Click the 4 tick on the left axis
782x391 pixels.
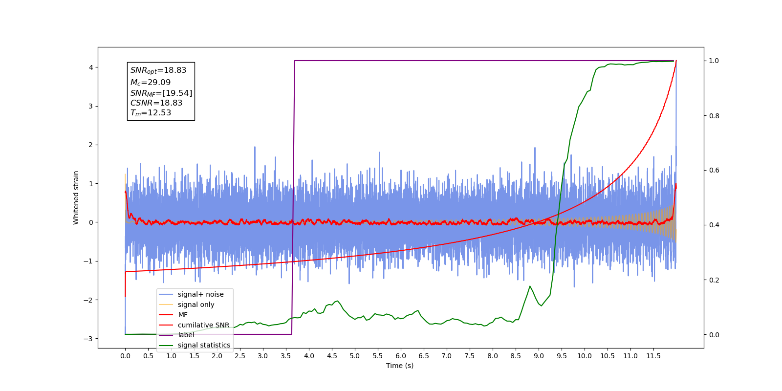point(91,67)
